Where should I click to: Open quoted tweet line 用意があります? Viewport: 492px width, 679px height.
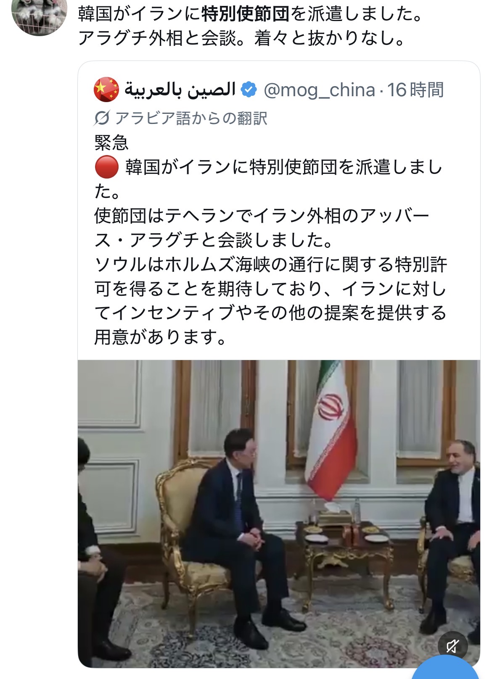[161, 337]
